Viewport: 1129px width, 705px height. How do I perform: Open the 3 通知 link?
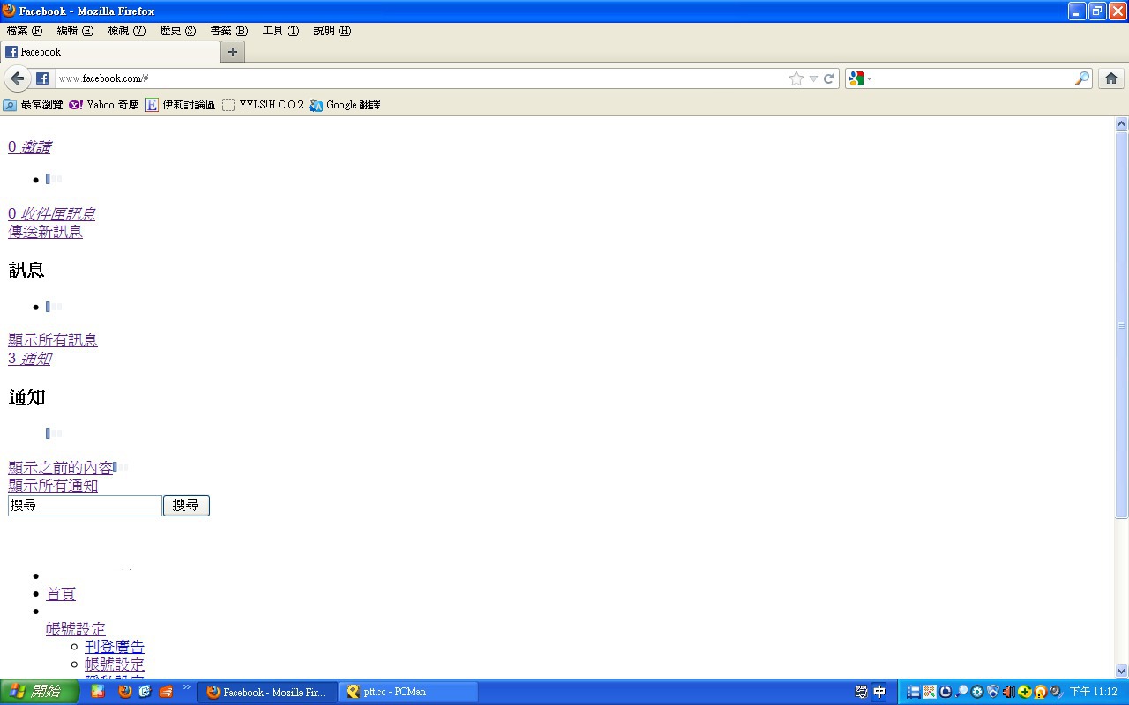point(29,359)
